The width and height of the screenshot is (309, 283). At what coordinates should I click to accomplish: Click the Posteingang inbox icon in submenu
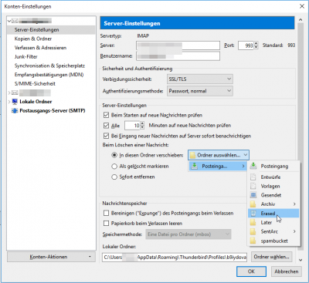[253, 166]
